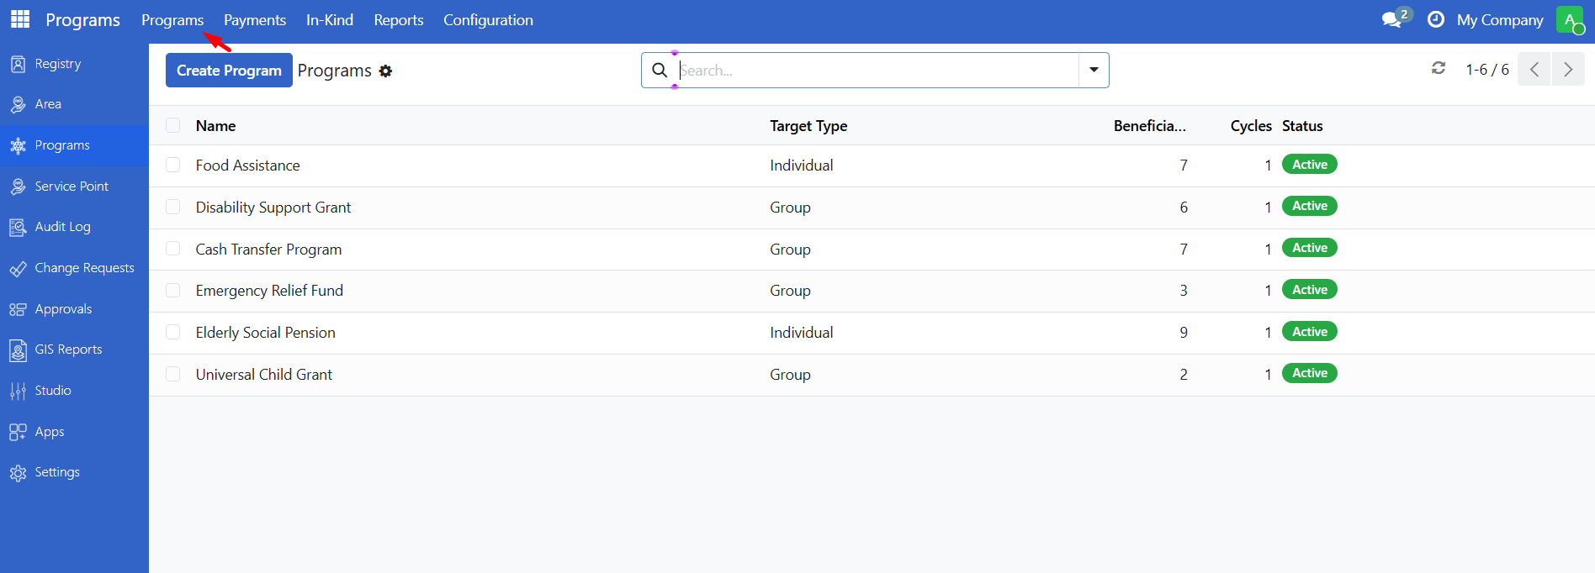
Task: Expand the search options dropdown arrow
Action: [x=1094, y=70]
